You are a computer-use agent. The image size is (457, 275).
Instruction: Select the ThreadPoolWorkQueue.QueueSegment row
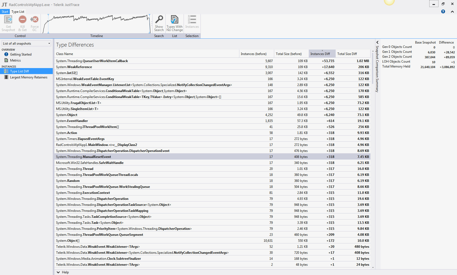[x=212, y=235]
